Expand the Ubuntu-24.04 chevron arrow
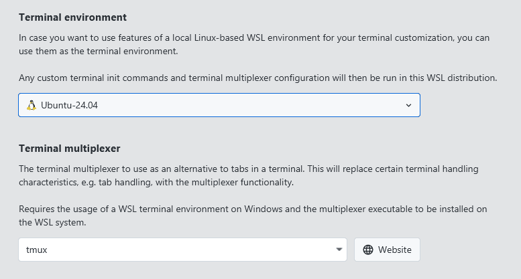Viewport: 521px width, 279px height. coord(409,105)
